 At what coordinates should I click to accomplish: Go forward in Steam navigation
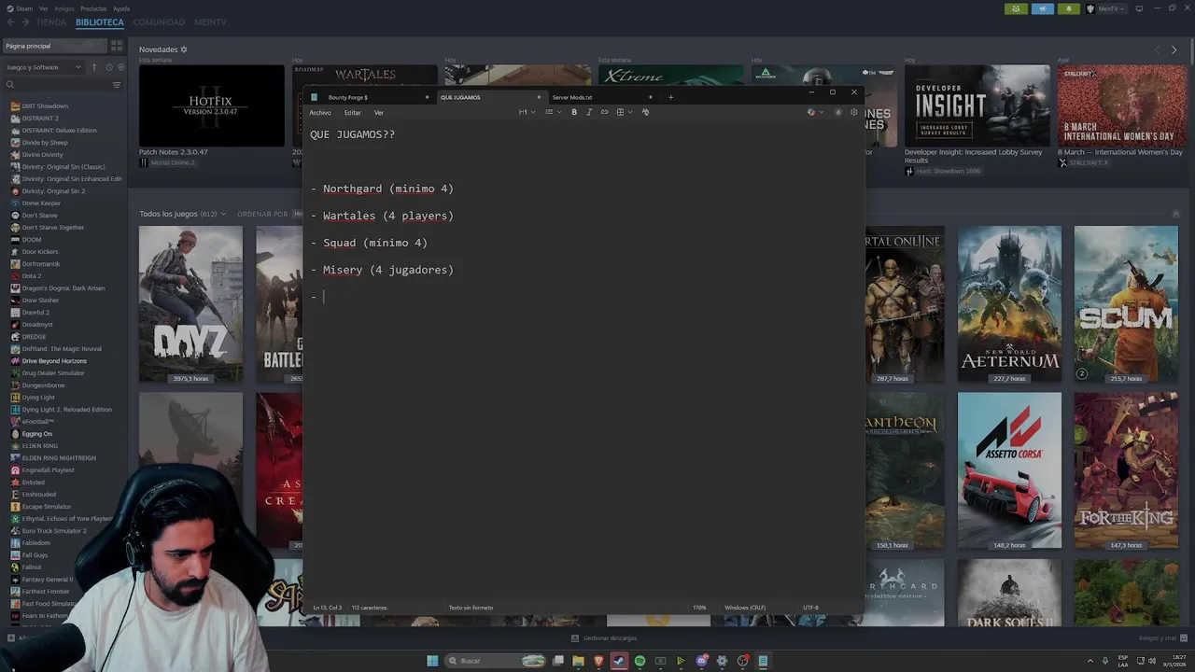pyautogui.click(x=26, y=21)
